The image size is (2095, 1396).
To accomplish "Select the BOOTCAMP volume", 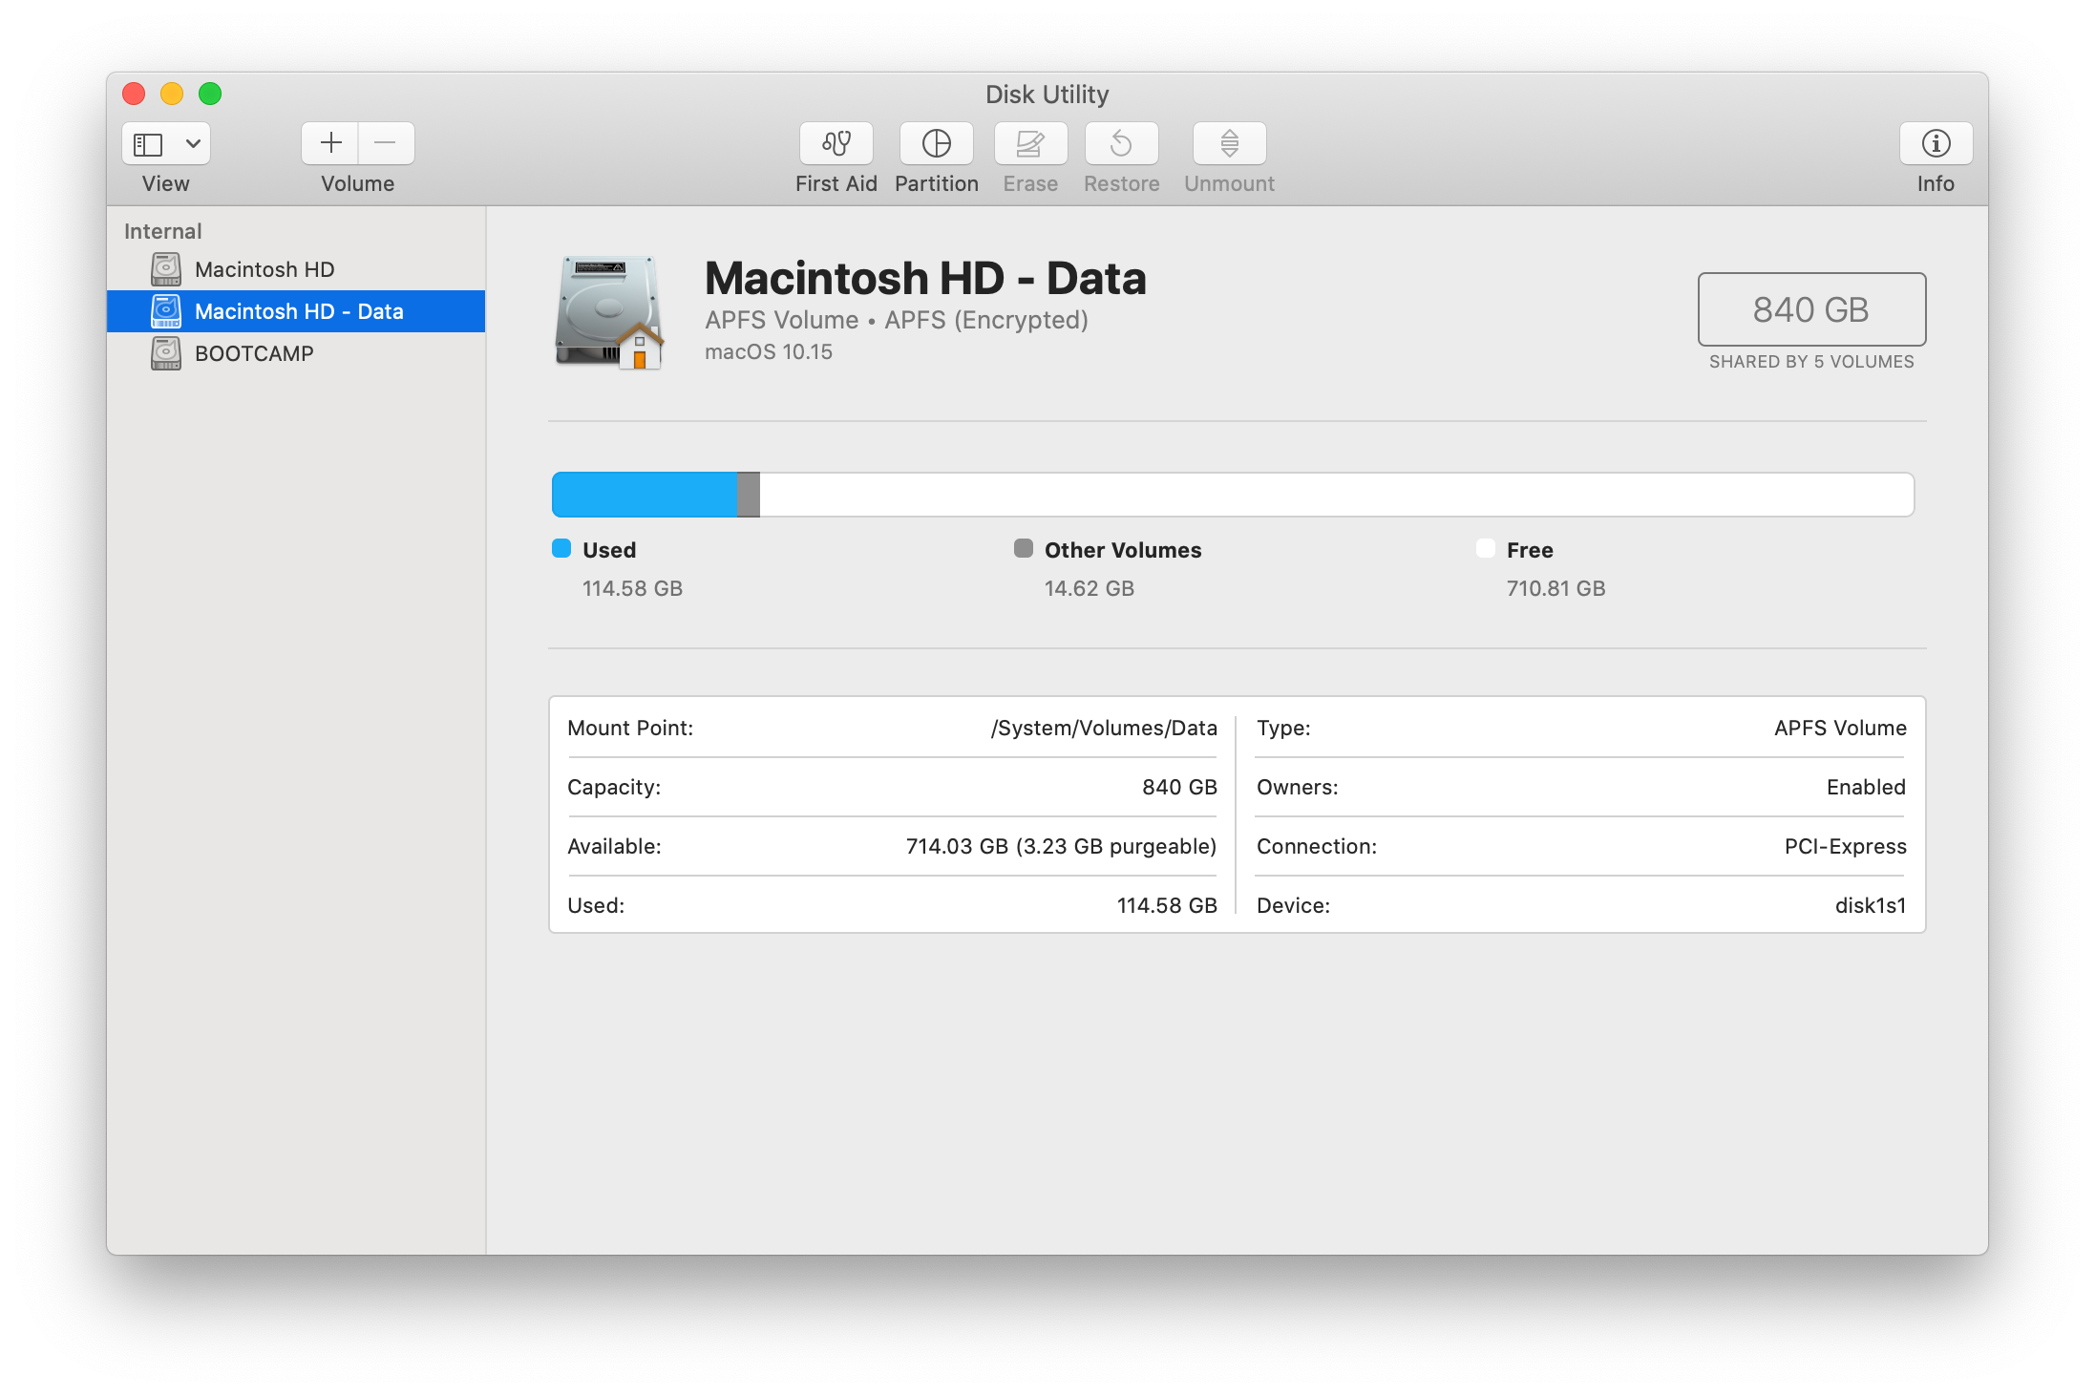I will [254, 353].
